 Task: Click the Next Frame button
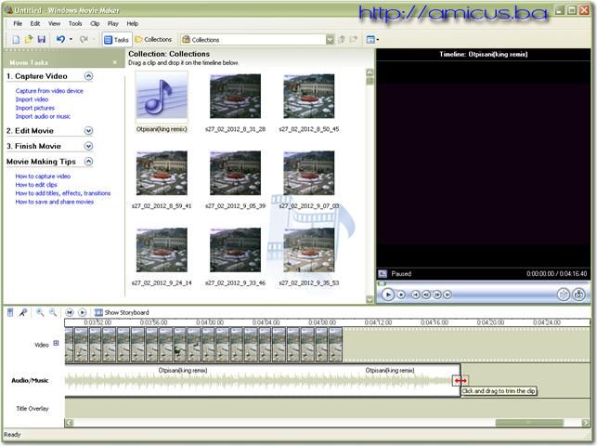pos(437,295)
